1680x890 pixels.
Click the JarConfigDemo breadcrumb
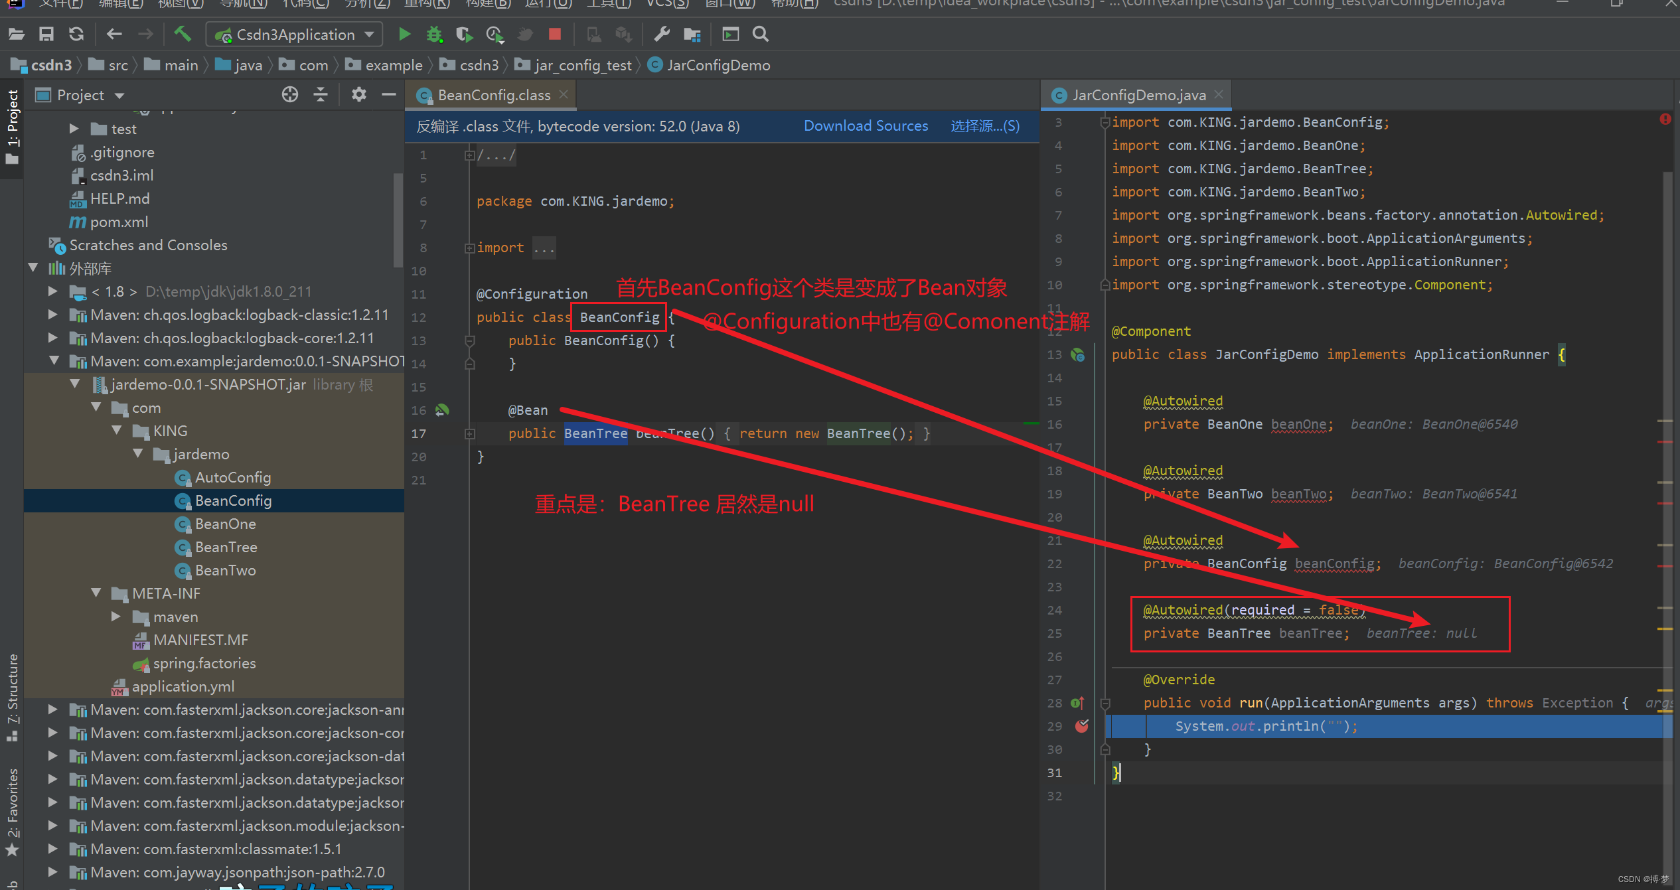pos(709,65)
